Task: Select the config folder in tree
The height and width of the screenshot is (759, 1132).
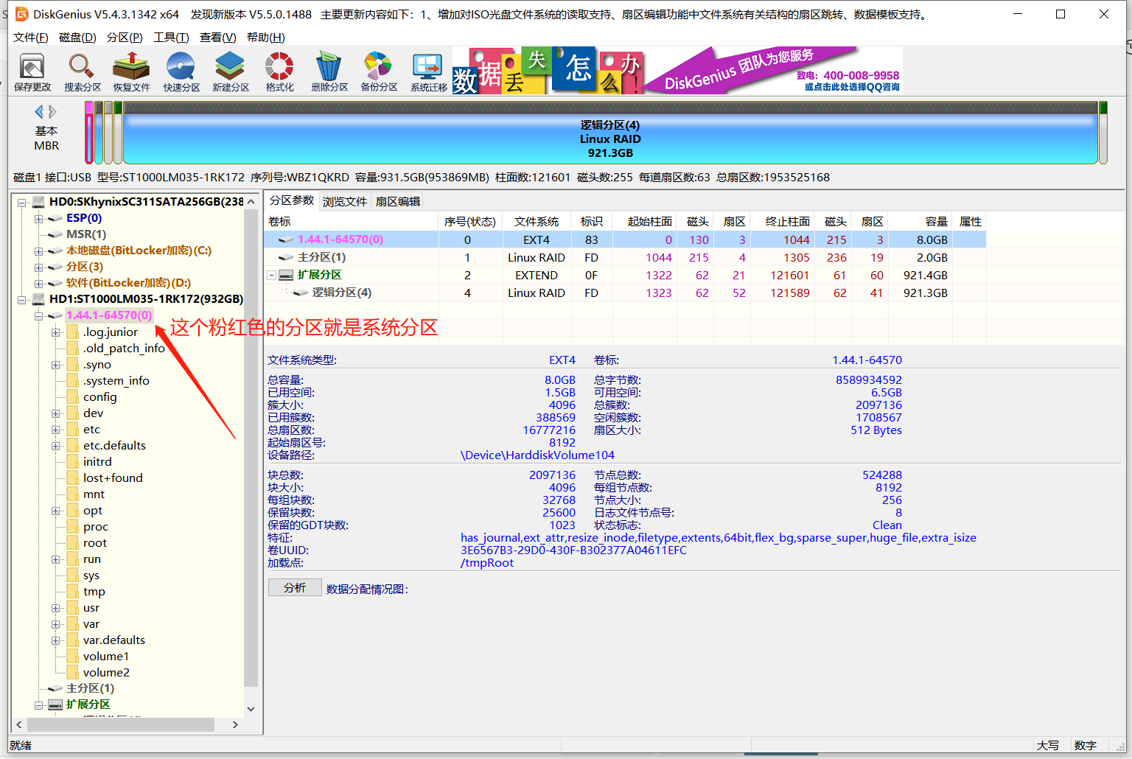Action: coord(100,397)
